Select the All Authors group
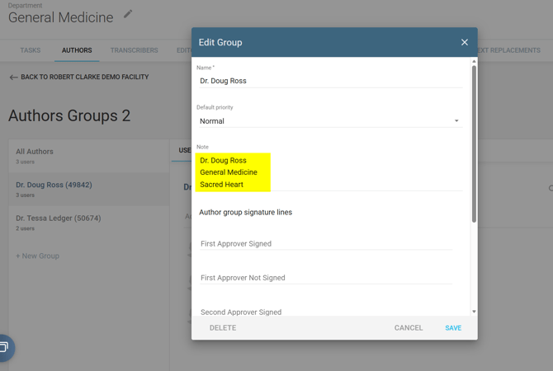This screenshot has width=553, height=371. tap(35, 152)
